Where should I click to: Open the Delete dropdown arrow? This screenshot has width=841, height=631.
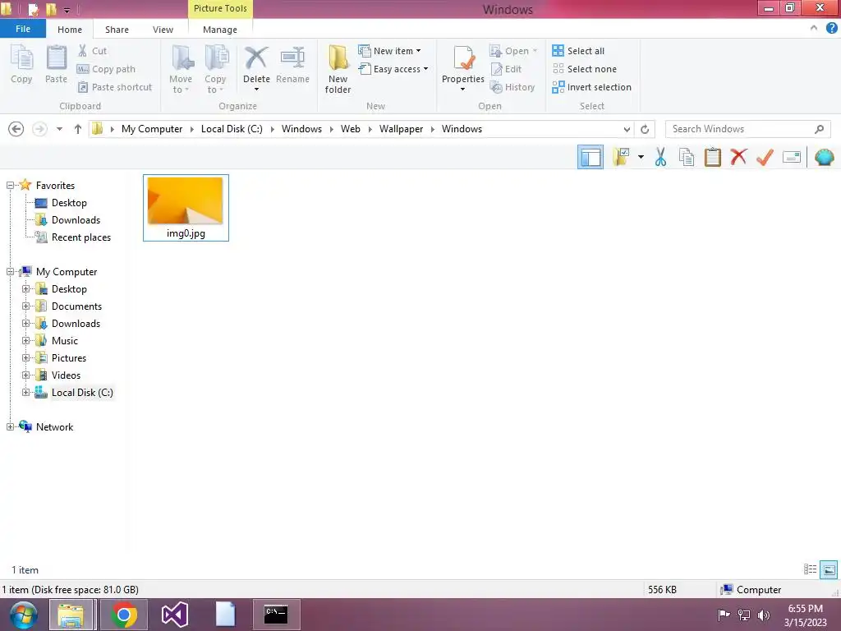[256, 90]
